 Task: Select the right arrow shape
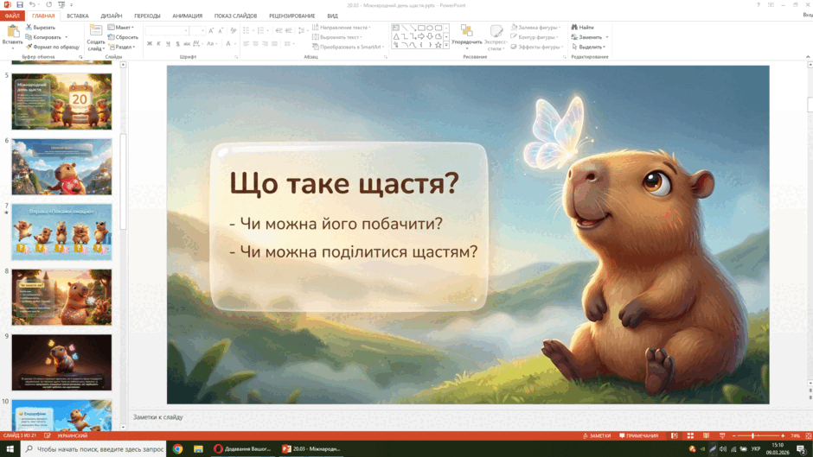(x=421, y=37)
